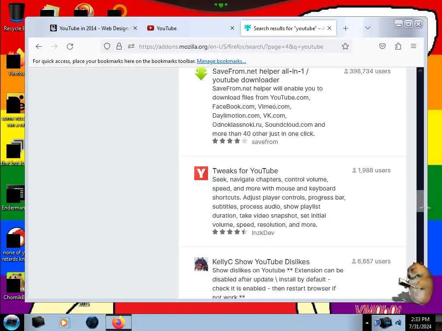The width and height of the screenshot is (442, 331).
Task: Click the site padlock security icon
Action: [x=119, y=46]
